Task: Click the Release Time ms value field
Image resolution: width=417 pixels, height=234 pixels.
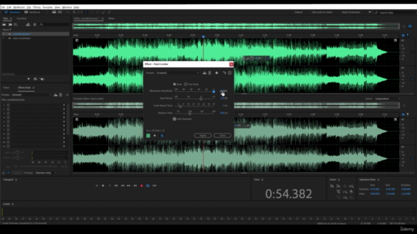Action: [x=223, y=112]
